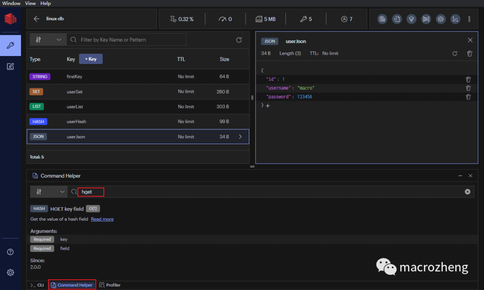Delete the "username" JSON field
The width and height of the screenshot is (484, 290).
click(x=468, y=88)
